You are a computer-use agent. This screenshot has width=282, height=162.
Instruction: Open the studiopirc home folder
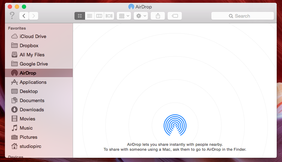[x=39, y=146]
